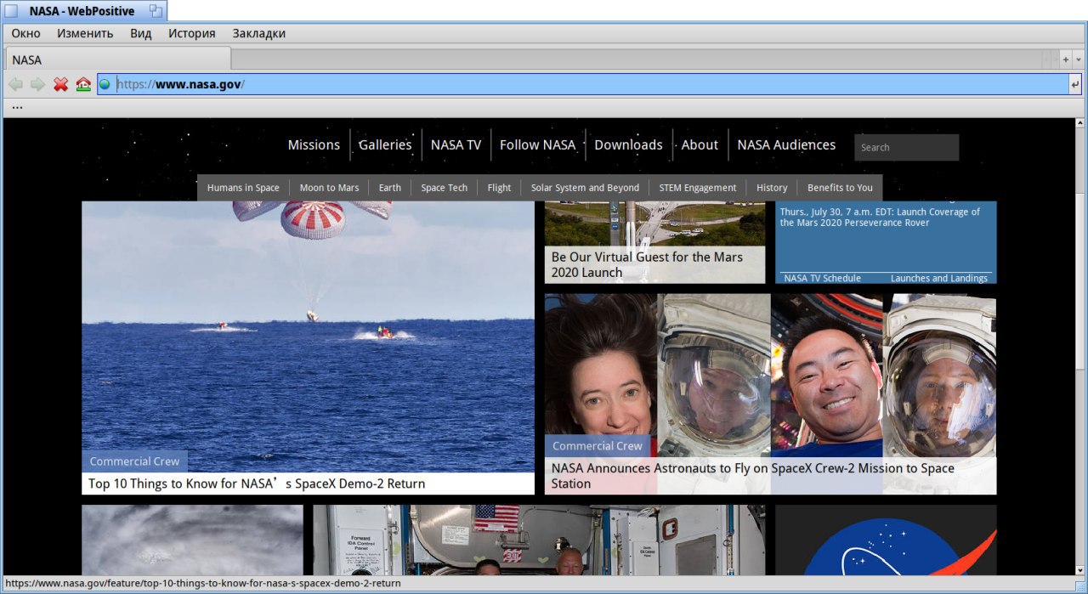Open NASA TV Schedule link
Viewport: 1088px width, 594px height.
pyautogui.click(x=822, y=278)
